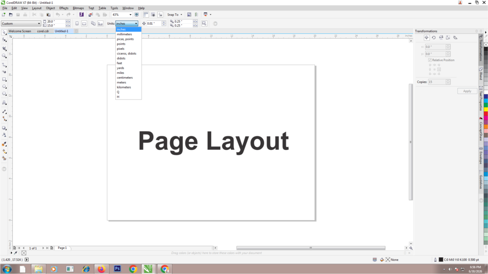The width and height of the screenshot is (488, 274).
Task: Click the Paste icon in toolbar
Action: [x=49, y=15]
